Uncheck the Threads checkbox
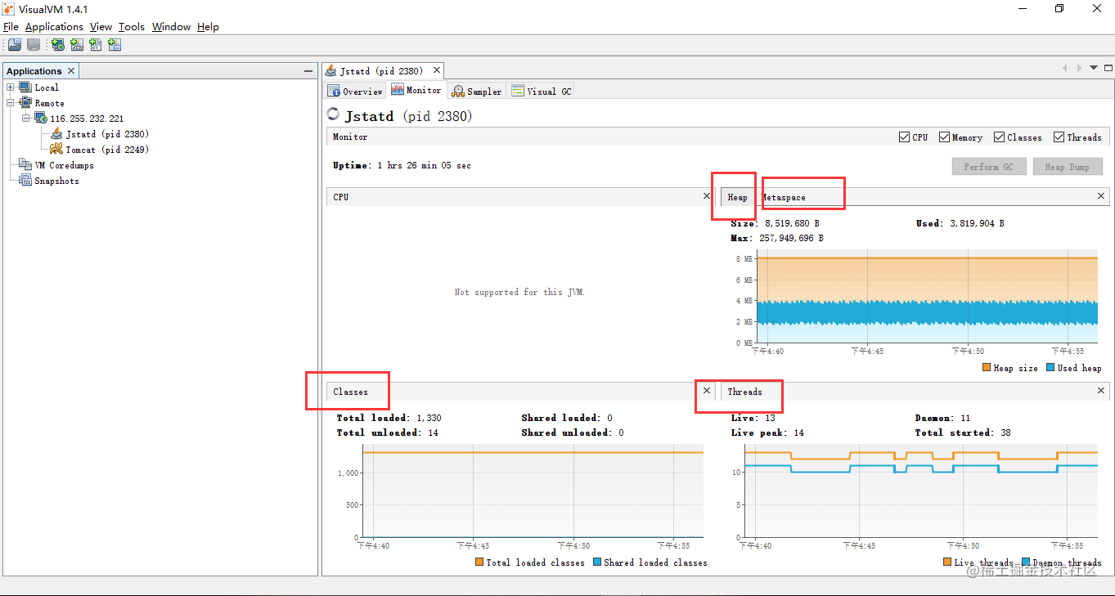 coord(1059,137)
